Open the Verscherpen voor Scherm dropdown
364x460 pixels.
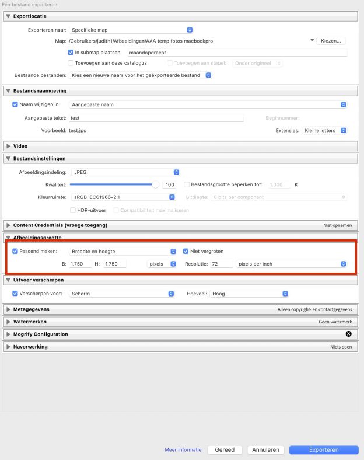click(x=122, y=294)
